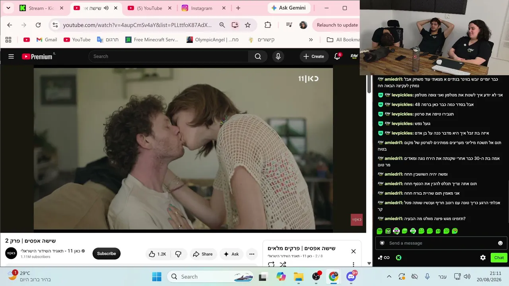Viewport: 509px width, 286px height.
Task: Open the קישורים bookmark
Action: 261,40
